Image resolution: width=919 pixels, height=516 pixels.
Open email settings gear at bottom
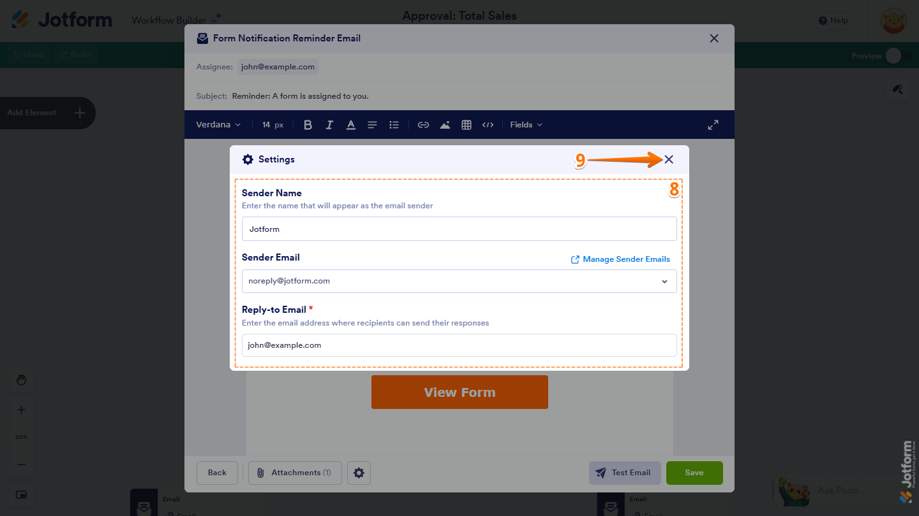coord(359,473)
